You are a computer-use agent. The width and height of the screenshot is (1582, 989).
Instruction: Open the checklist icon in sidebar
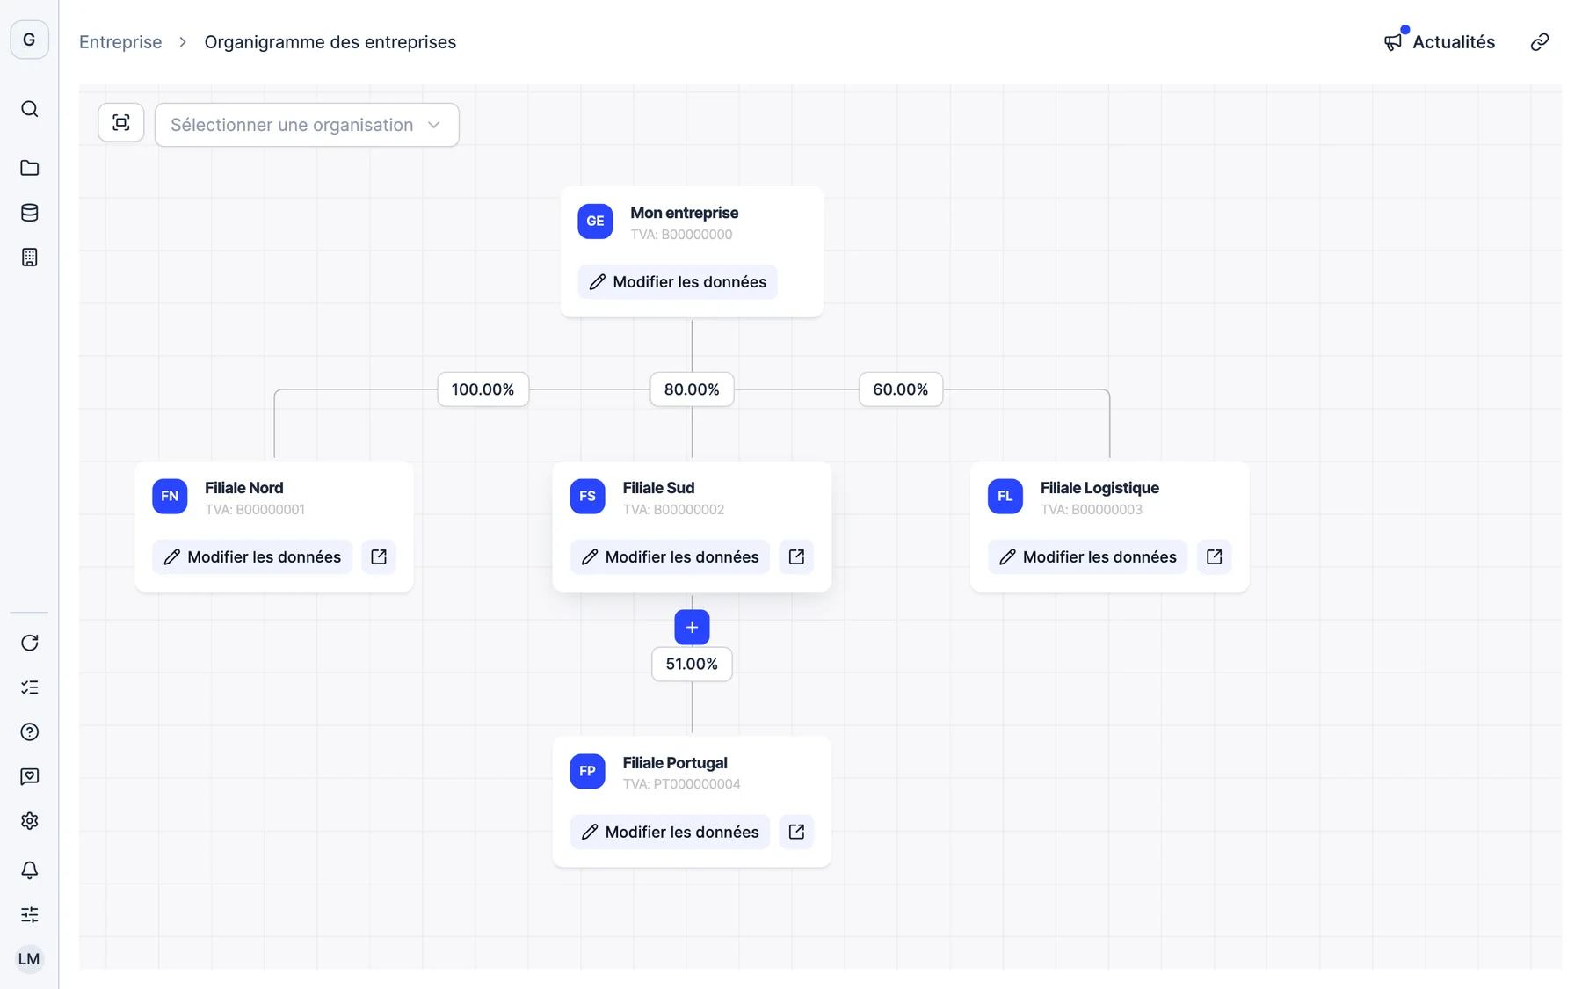[x=29, y=687]
